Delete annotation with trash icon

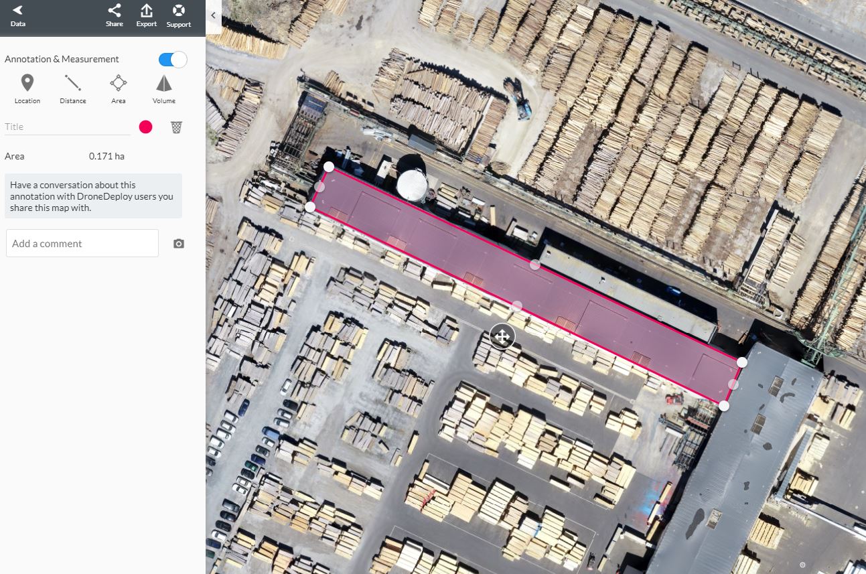pos(176,127)
